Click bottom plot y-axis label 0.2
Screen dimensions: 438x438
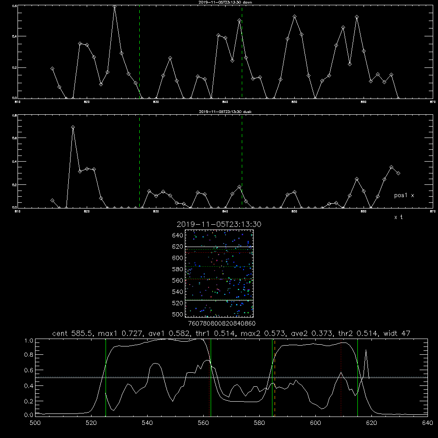[x=29, y=401]
